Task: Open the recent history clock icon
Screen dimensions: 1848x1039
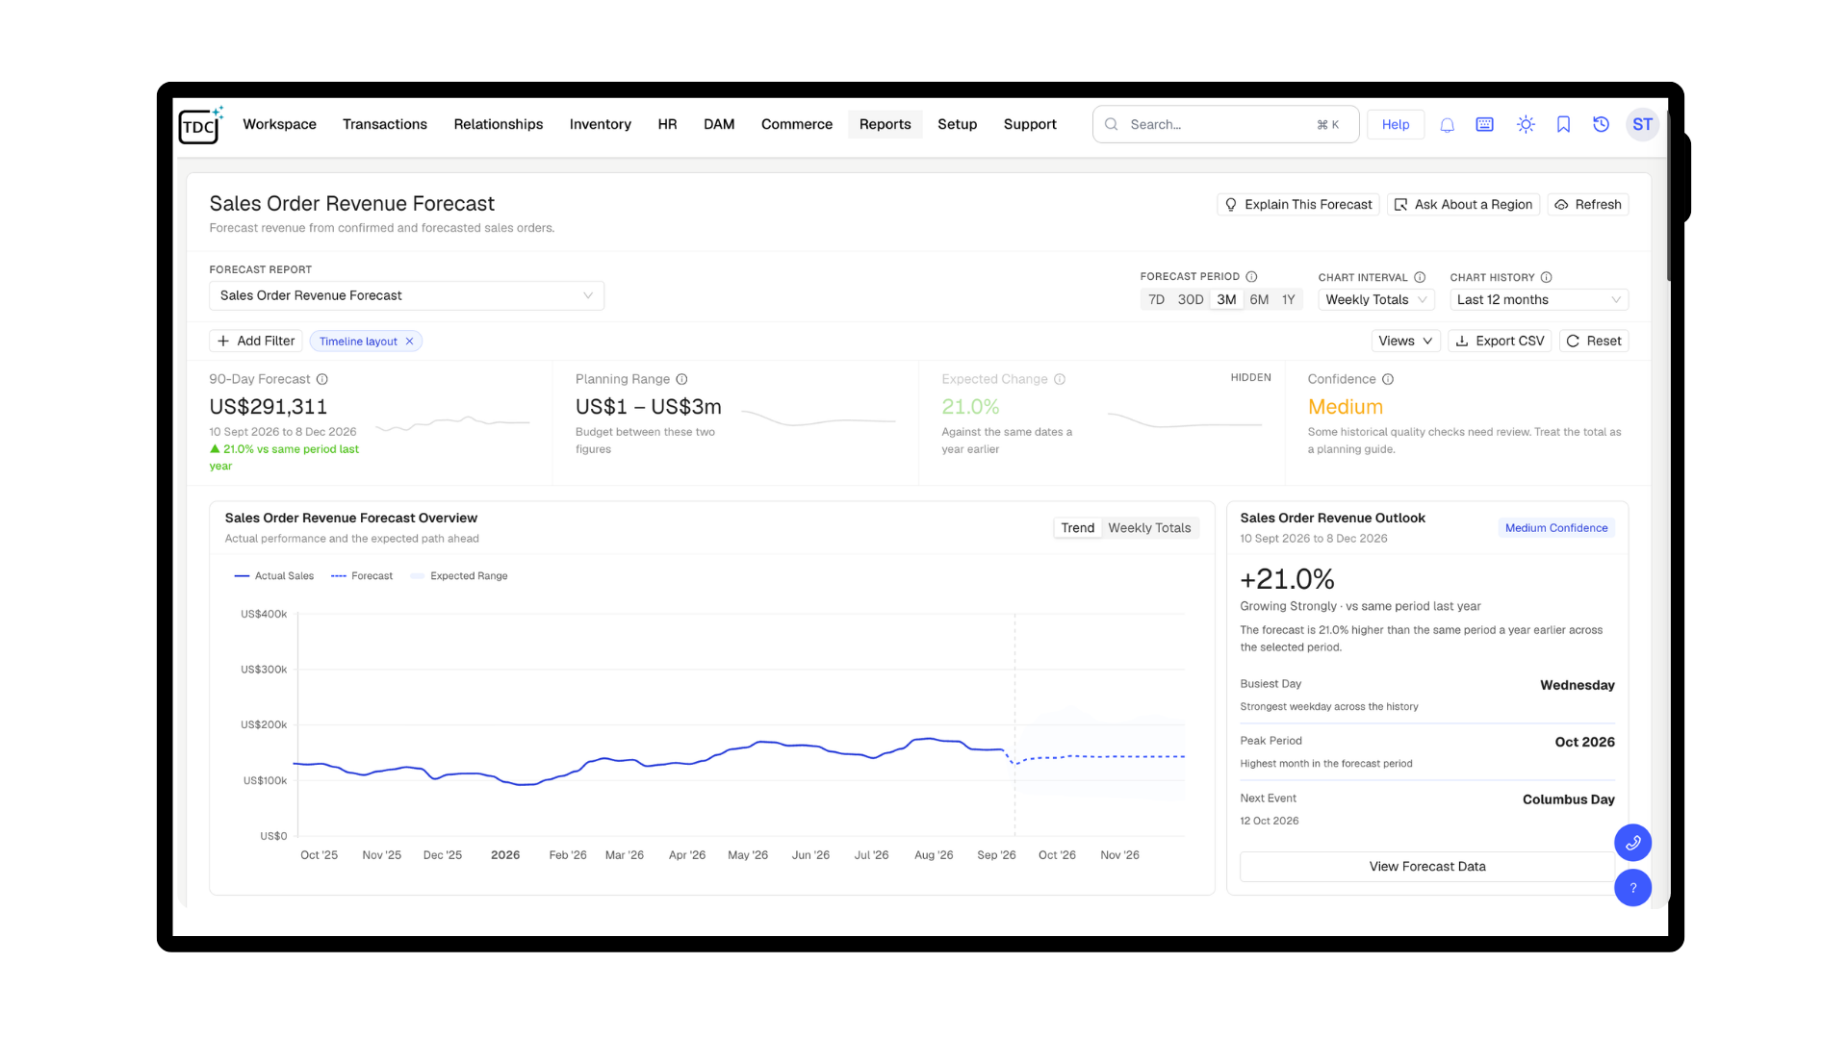Action: (1601, 125)
